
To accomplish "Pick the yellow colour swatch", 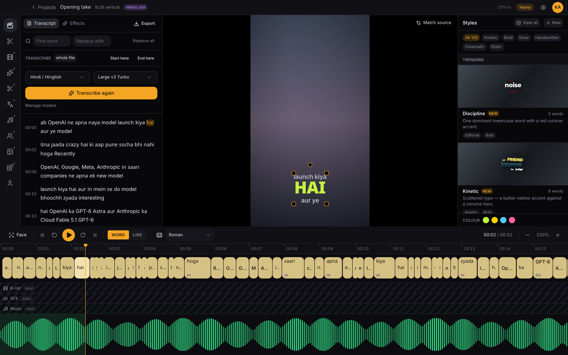I will (495, 220).
